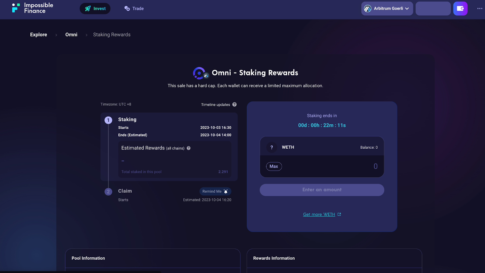Click the WETH token question-mark icon
The width and height of the screenshot is (485, 273).
272,147
